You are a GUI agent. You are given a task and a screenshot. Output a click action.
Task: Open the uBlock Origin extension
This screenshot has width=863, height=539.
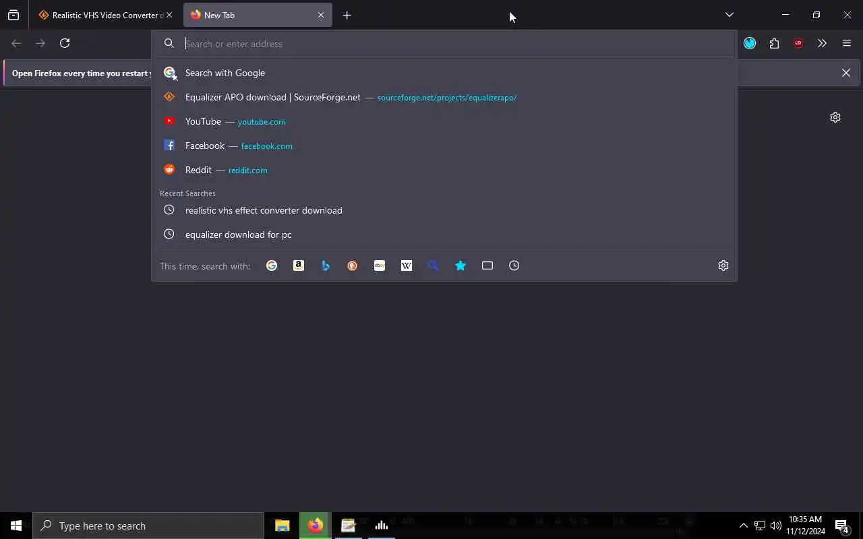[x=798, y=43]
